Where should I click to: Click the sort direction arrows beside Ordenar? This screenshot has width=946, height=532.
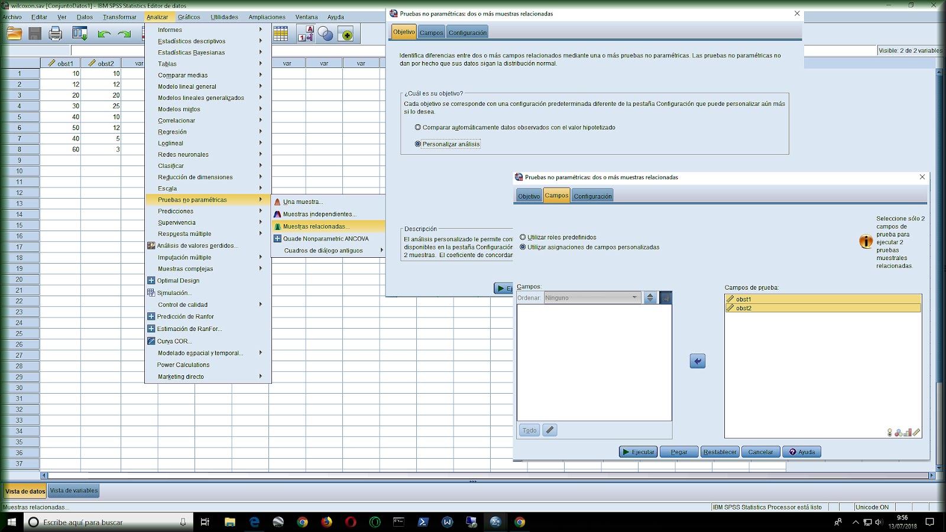[x=650, y=298]
